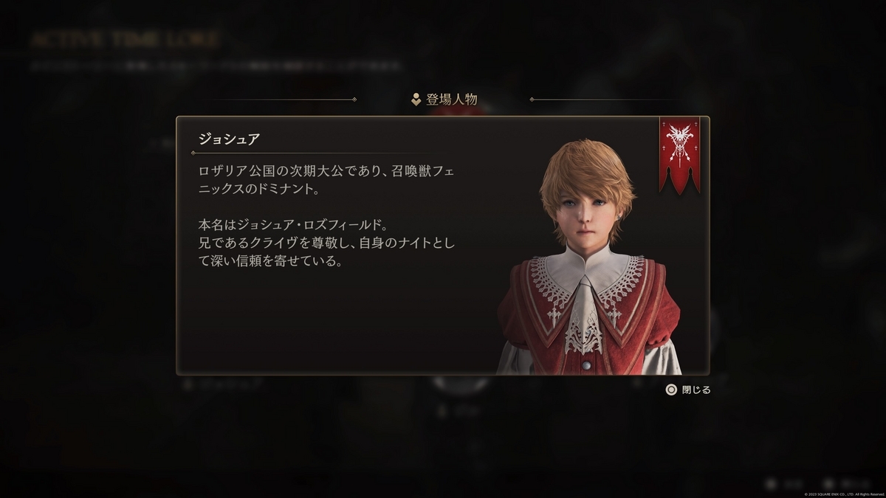
Task: Click the circle button icon beside 閉じる
Action: click(670, 390)
